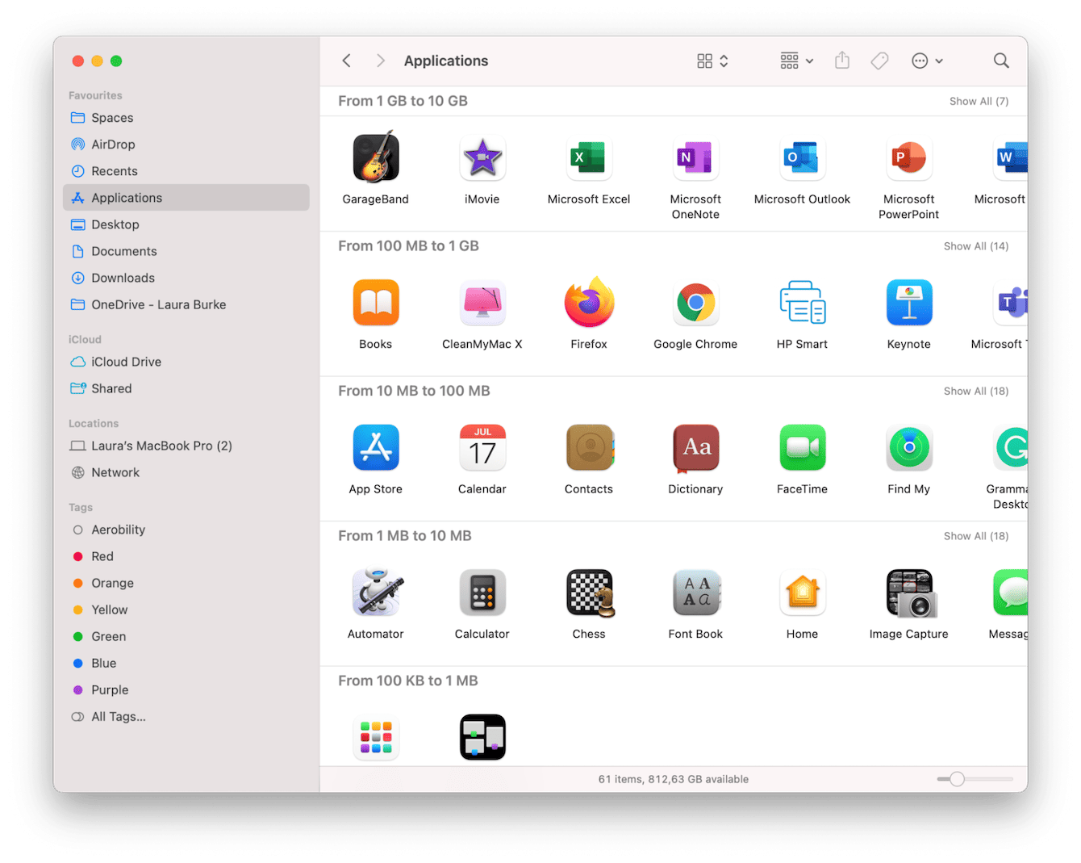Open the Automator app
Screen dimensions: 1081x863
375,593
